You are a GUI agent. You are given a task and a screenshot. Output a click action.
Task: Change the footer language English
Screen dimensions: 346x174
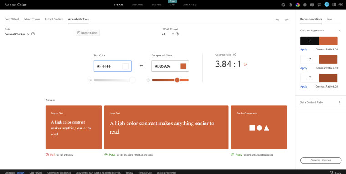20,173
